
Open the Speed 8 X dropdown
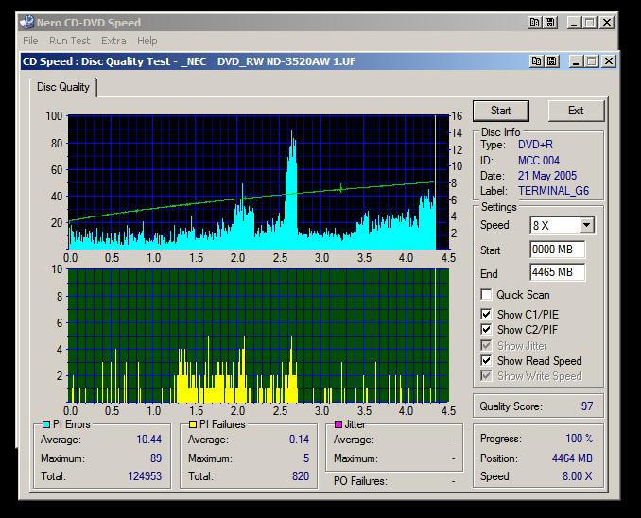click(x=586, y=225)
